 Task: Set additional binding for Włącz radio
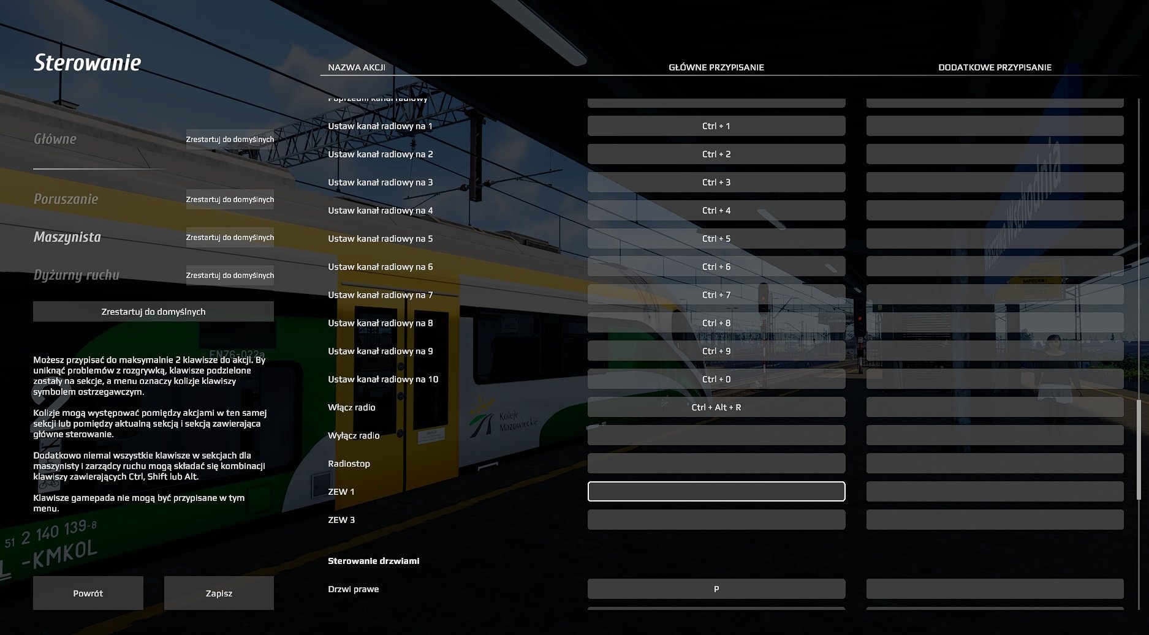(x=995, y=408)
